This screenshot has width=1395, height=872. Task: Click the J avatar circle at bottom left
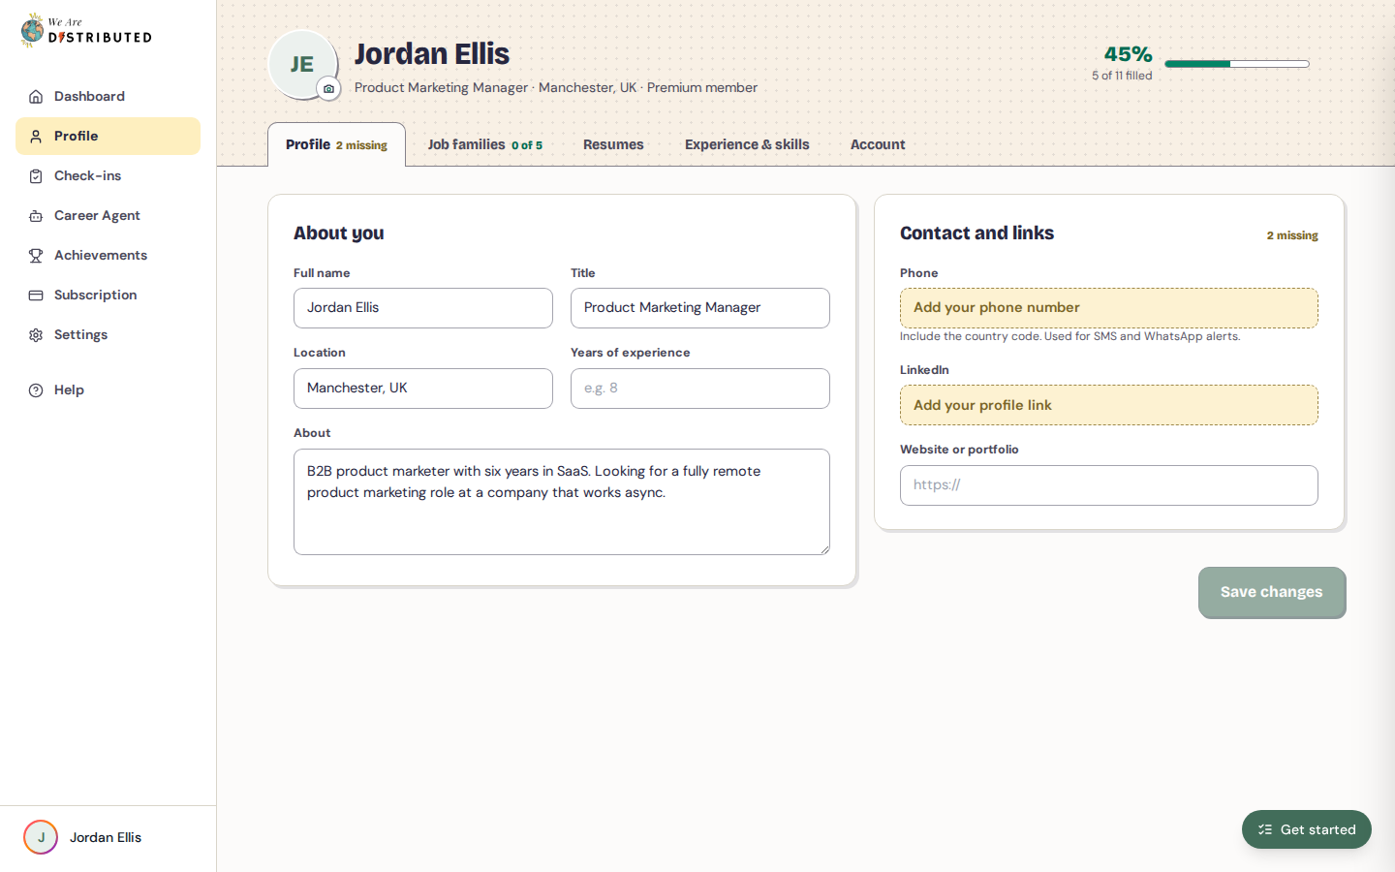coord(41,837)
